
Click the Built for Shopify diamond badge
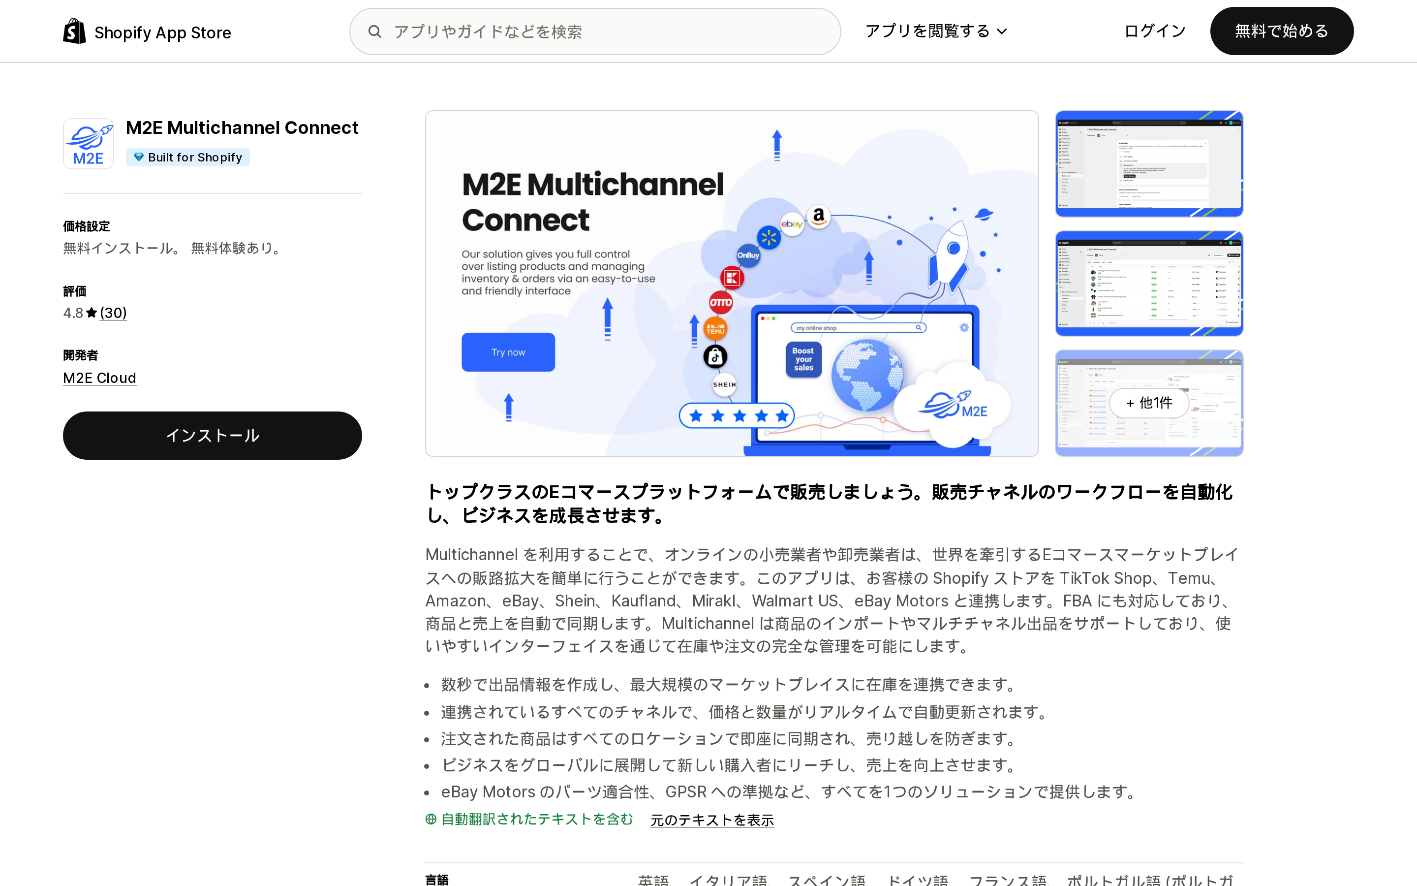pos(139,157)
